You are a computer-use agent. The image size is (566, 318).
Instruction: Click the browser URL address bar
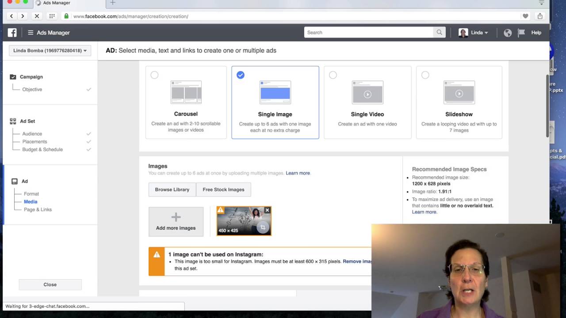292,16
